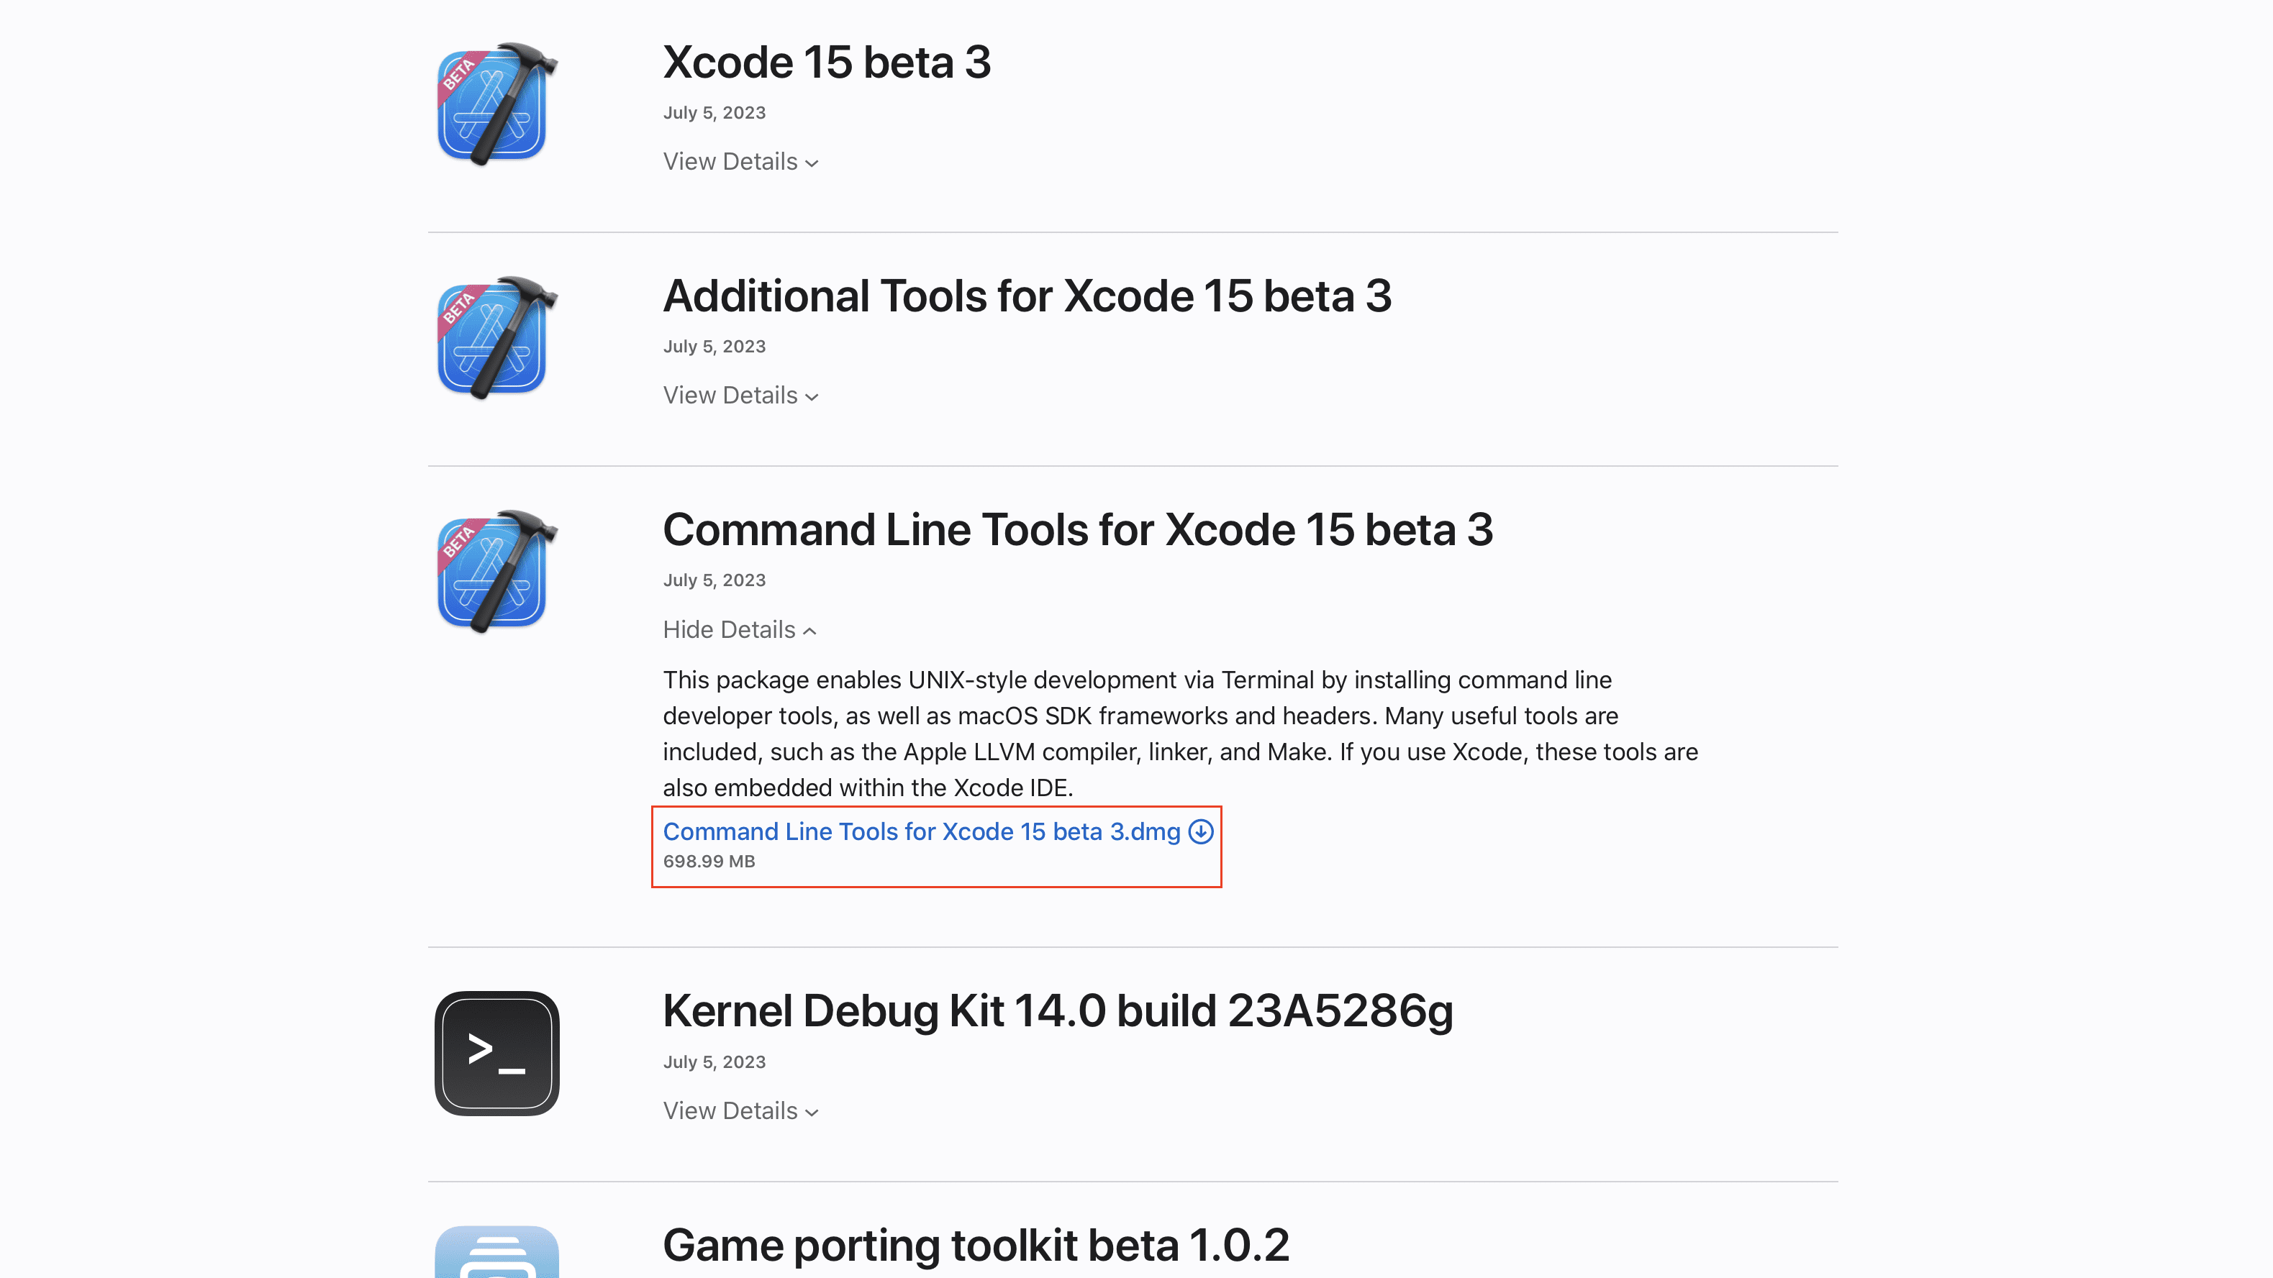Expand View Details under Additional Tools
The height and width of the screenshot is (1278, 2273).
[741, 395]
